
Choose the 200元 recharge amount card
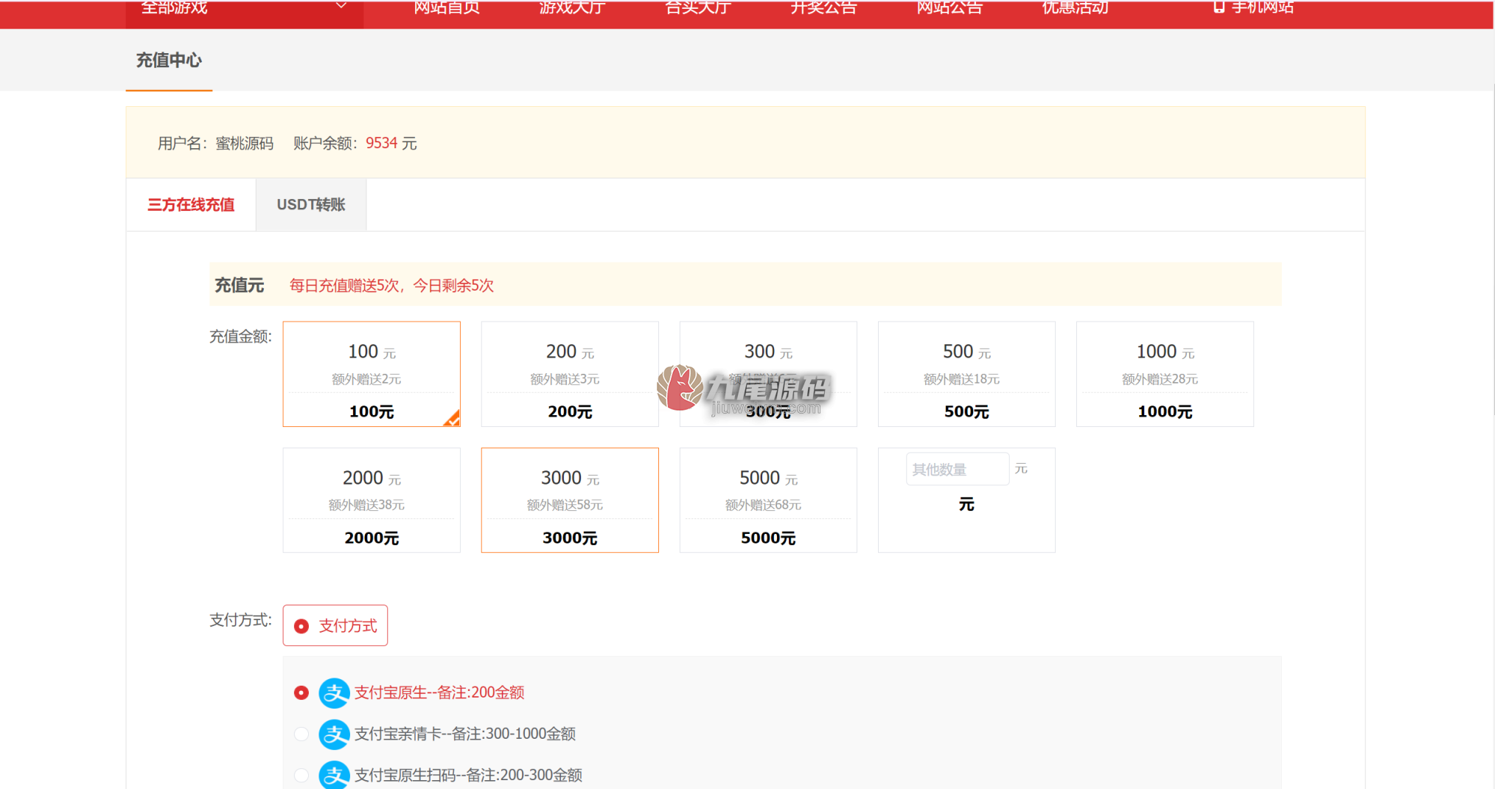[570, 374]
